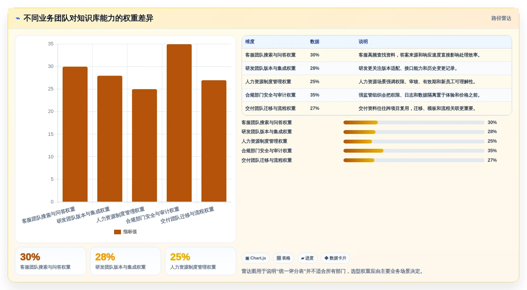Click the Chart.js tag chip
The width and height of the screenshot is (527, 290).
256,258
